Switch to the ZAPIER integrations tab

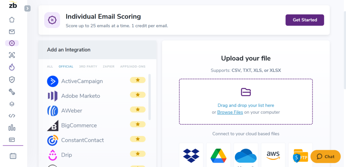108,67
